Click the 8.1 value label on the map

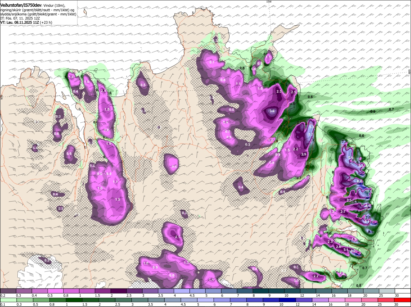[370, 232]
